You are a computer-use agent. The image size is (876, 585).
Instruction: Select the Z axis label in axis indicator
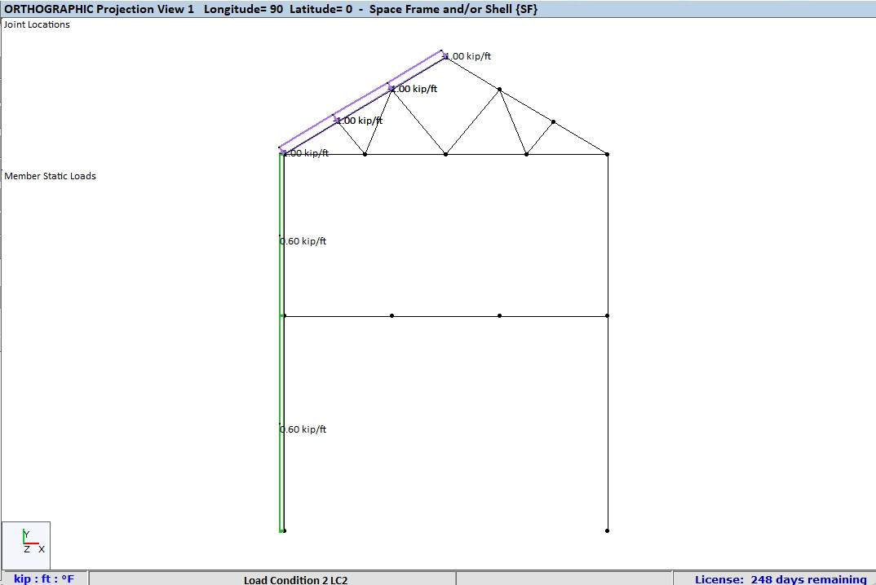click(26, 549)
